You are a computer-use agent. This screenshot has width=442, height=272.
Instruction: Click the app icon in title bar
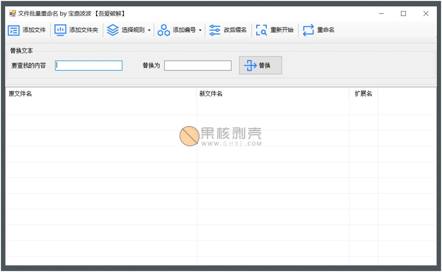pos(12,14)
